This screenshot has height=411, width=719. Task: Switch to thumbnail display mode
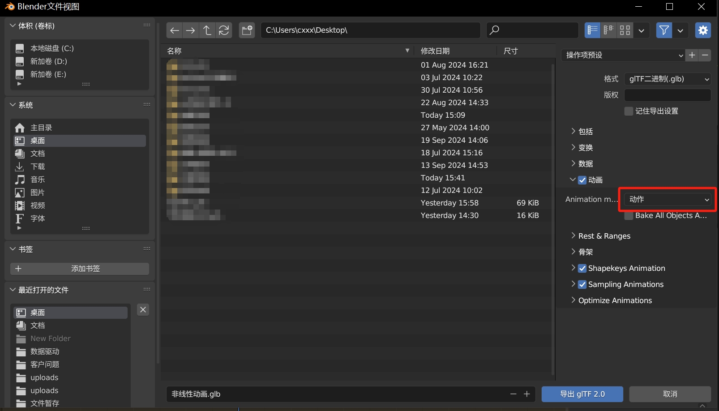tap(625, 30)
